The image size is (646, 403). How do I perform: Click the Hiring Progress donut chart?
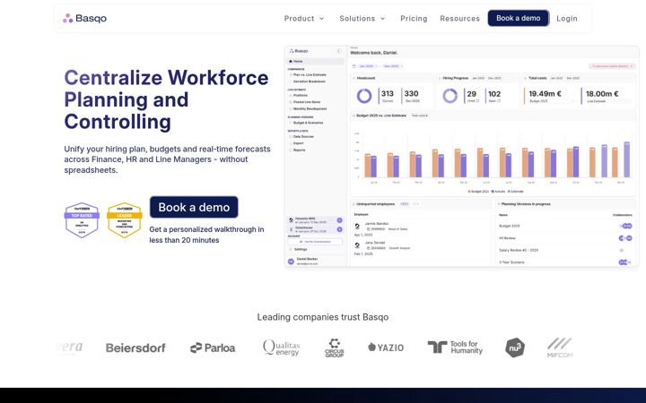click(x=450, y=96)
